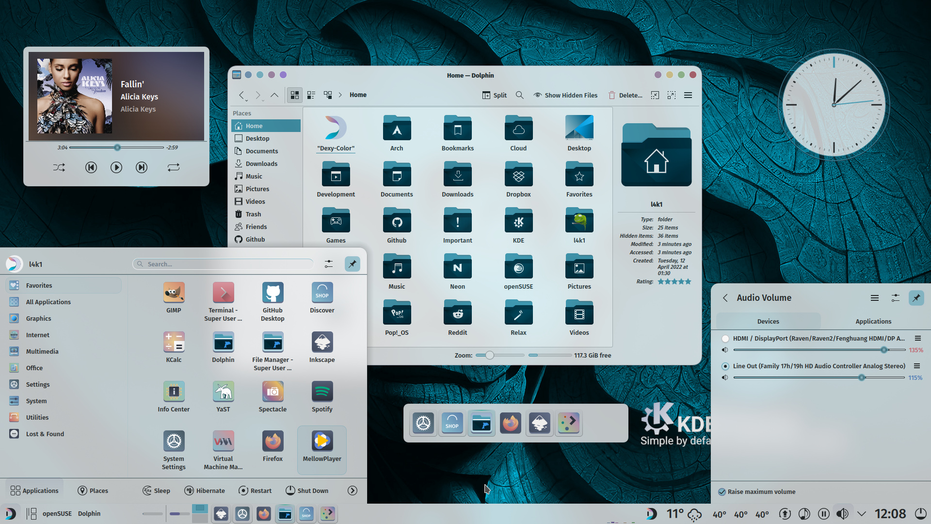Launch YaST from favorites

(x=223, y=396)
